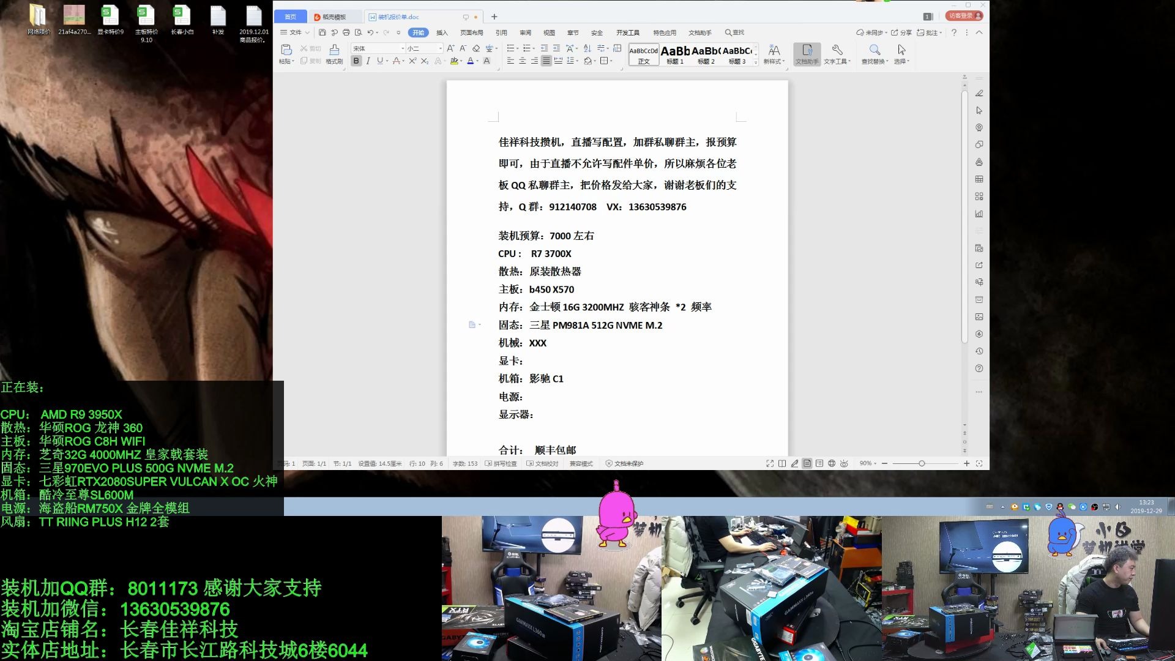Toggle 拼写检查 spell check in status bar

[x=501, y=463]
